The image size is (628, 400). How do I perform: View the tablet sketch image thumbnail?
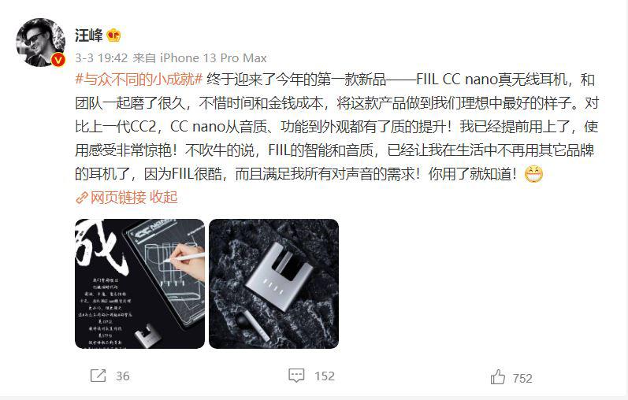tap(139, 283)
